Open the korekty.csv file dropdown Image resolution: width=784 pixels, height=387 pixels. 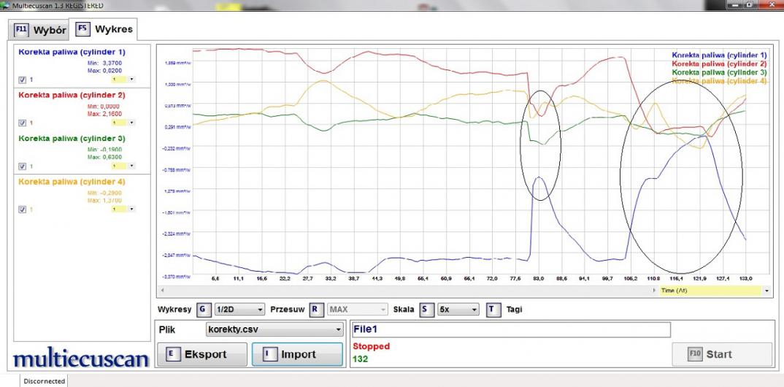[274, 329]
